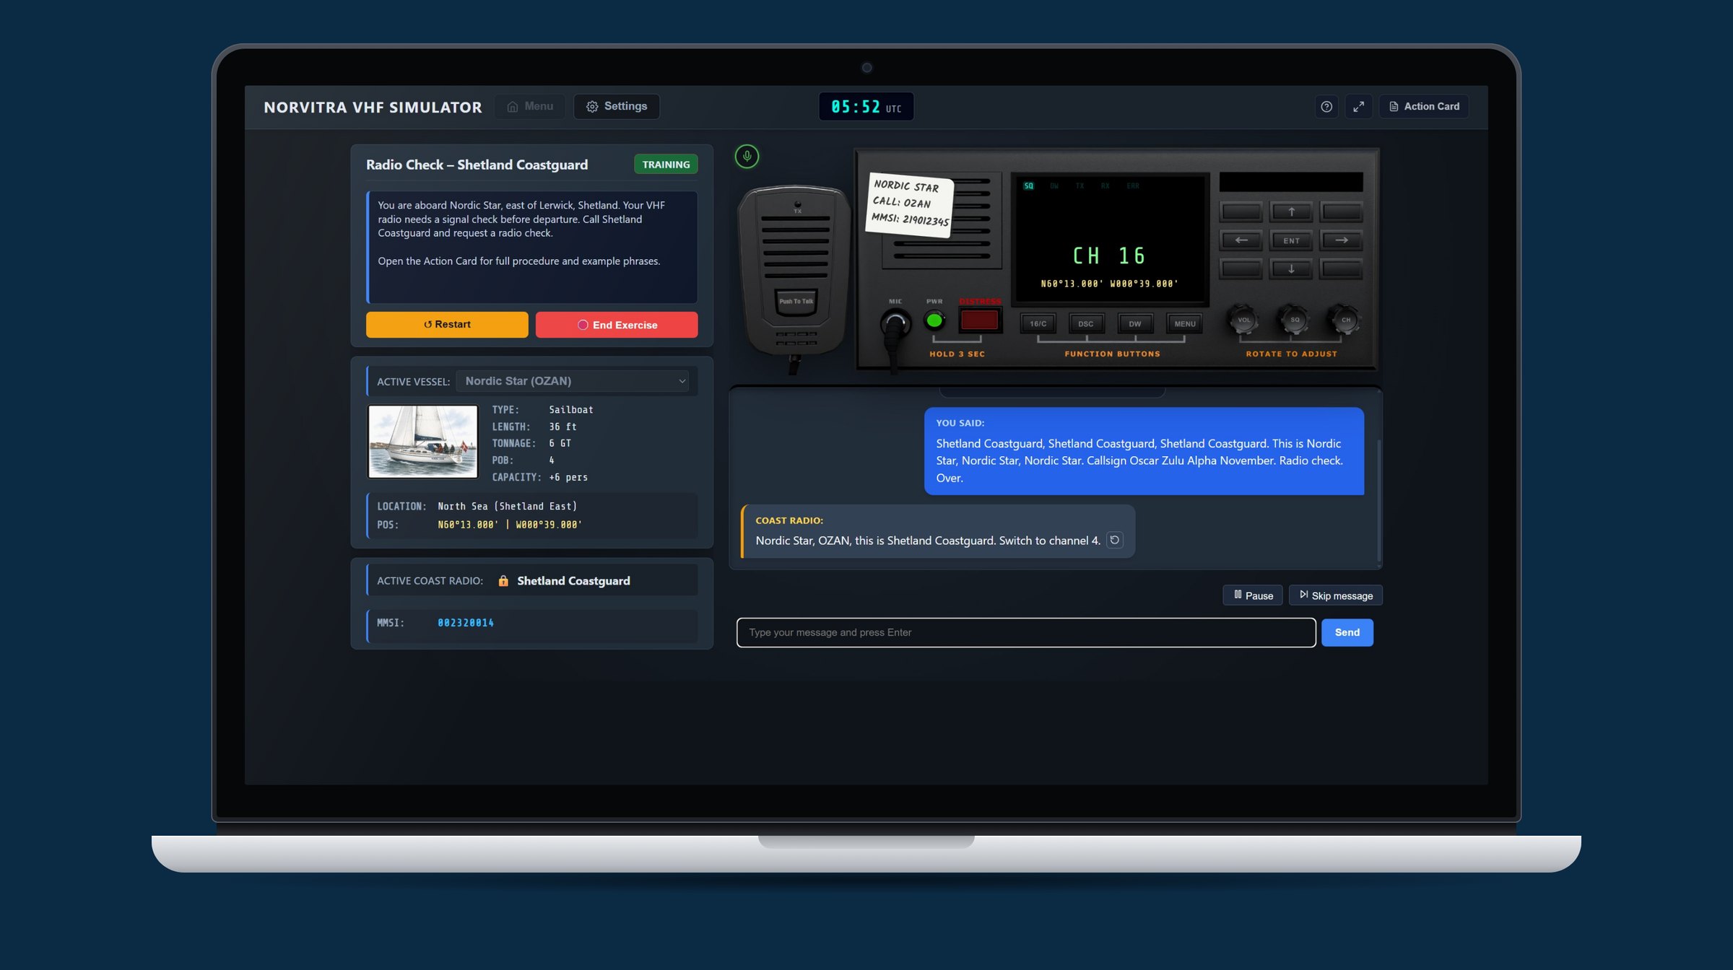This screenshot has width=1733, height=970.
Task: Push the DW dual watch button
Action: pos(1135,323)
